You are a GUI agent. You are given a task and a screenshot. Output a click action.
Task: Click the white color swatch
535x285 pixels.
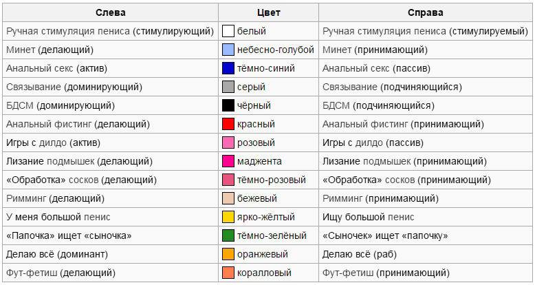coord(228,31)
